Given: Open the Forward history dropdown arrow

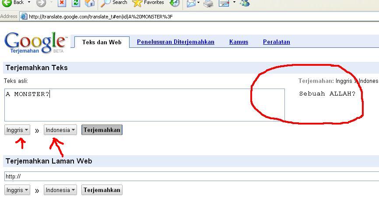Looking at the screenshot, I should [x=51, y=2].
